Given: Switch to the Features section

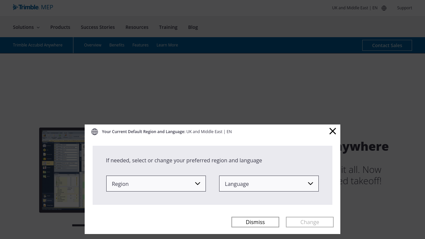Looking at the screenshot, I should 140,45.
